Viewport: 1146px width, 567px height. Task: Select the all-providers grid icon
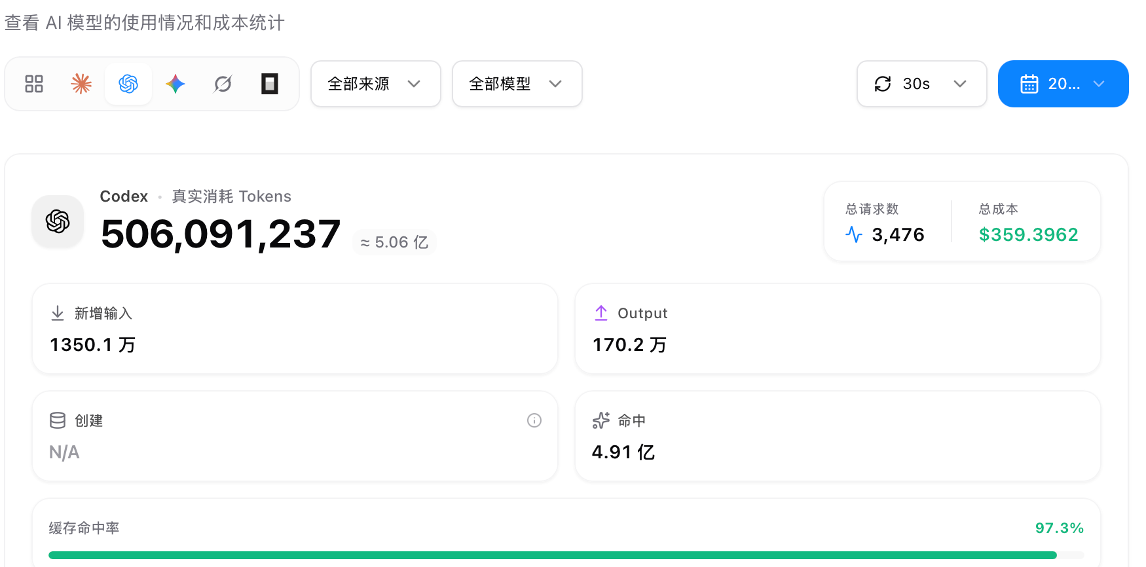tap(34, 84)
